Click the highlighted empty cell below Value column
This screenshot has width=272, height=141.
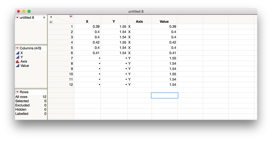(165, 95)
